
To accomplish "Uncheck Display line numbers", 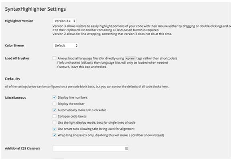I will click(55, 97).
